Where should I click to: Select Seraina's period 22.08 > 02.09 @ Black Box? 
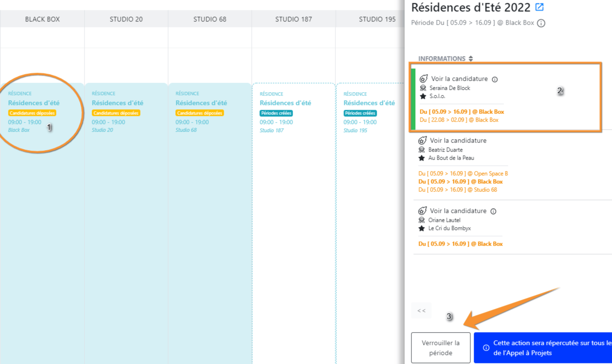pos(459,120)
